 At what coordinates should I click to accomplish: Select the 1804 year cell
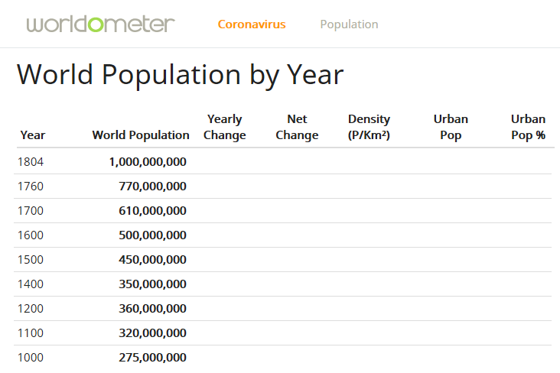point(31,162)
